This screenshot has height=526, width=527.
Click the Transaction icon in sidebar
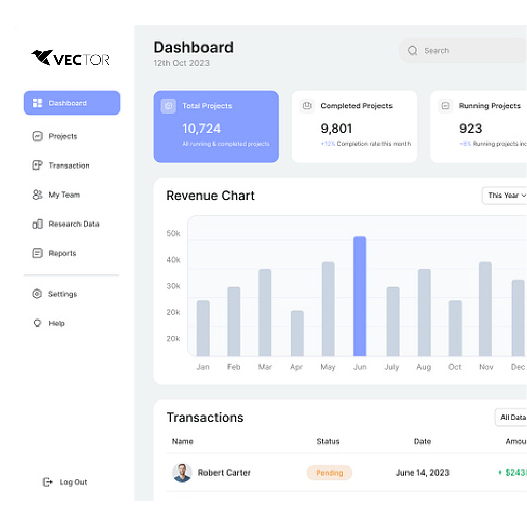pyautogui.click(x=38, y=166)
